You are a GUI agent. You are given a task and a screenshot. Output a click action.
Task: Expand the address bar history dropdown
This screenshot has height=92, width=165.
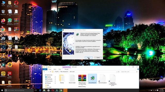coord(117,72)
